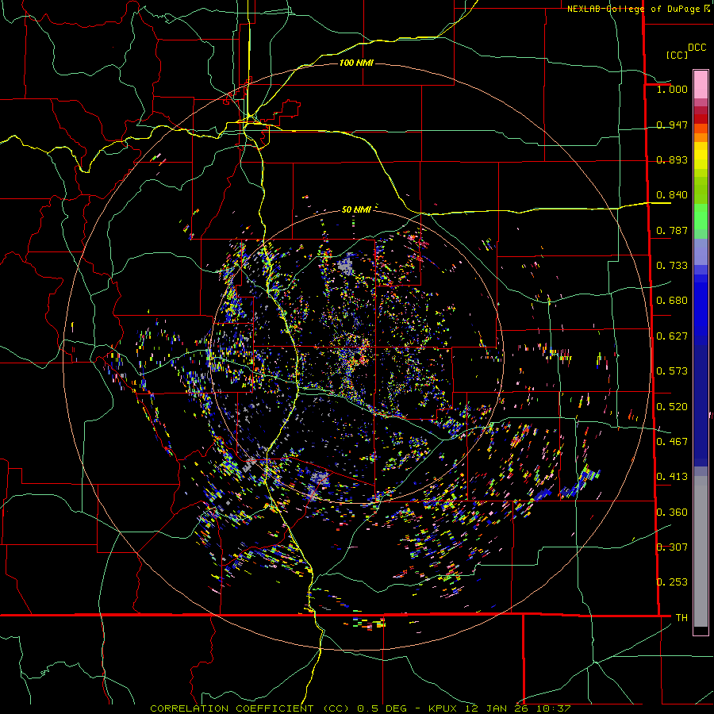
Task: Click the 0.840 scale value
Action: click(x=672, y=195)
